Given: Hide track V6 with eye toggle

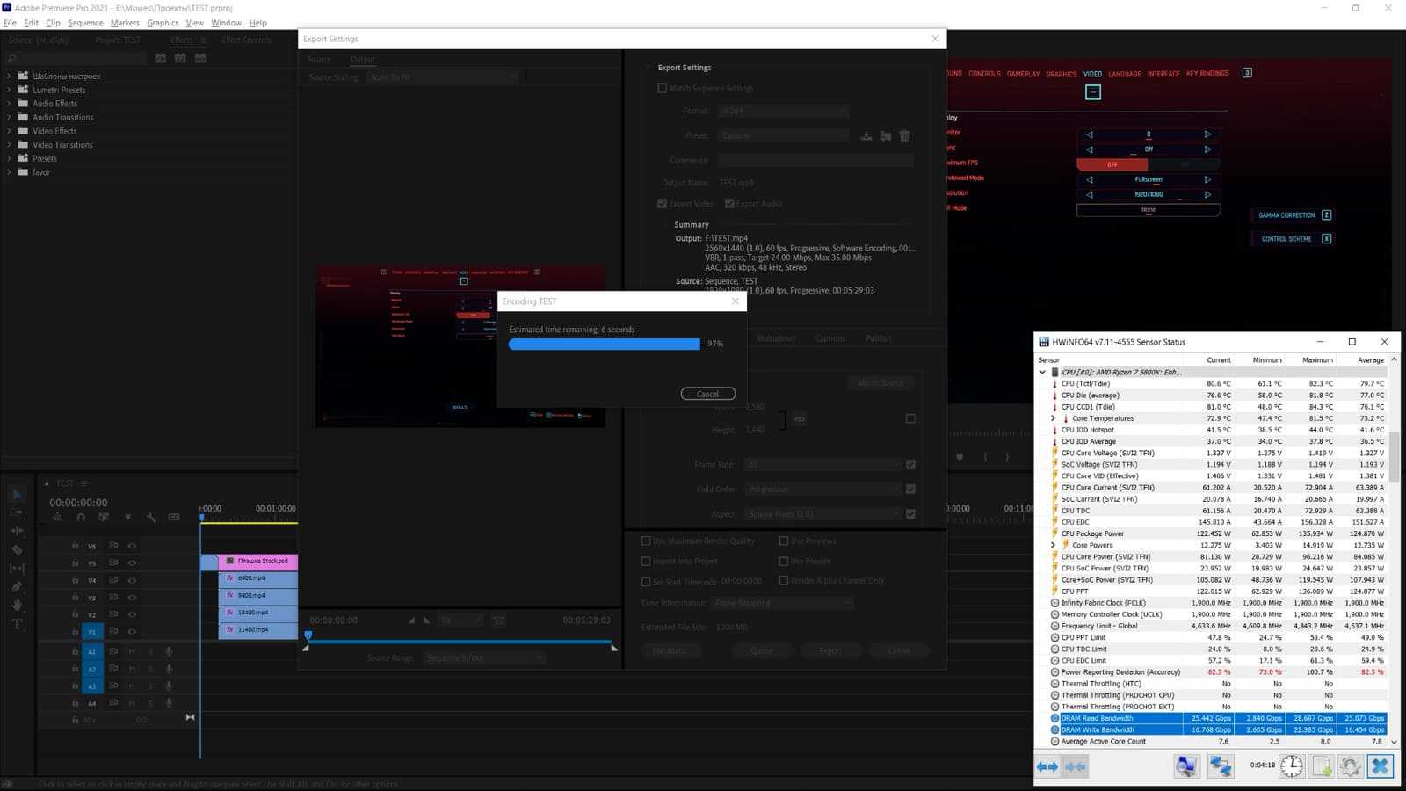Looking at the screenshot, I should 132,546.
